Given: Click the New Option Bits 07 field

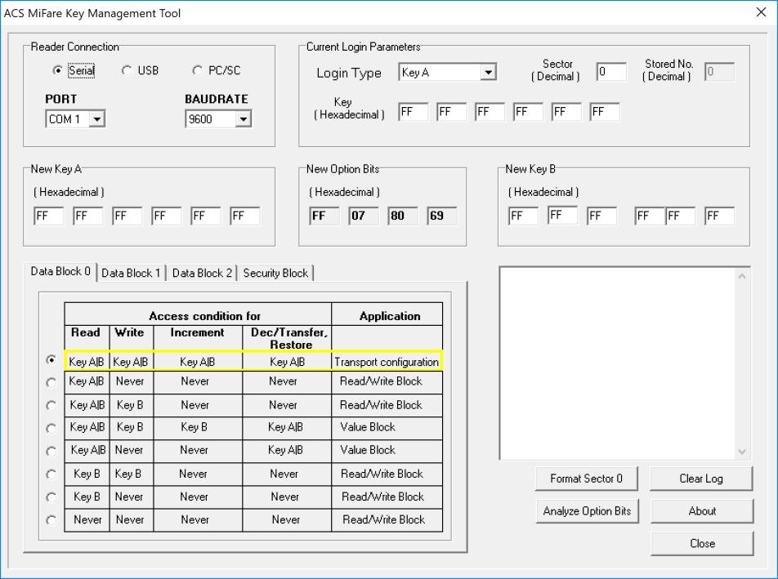Looking at the screenshot, I should point(364,216).
